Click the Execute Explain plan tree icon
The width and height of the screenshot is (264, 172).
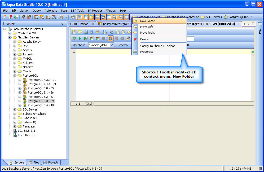click(x=98, y=38)
